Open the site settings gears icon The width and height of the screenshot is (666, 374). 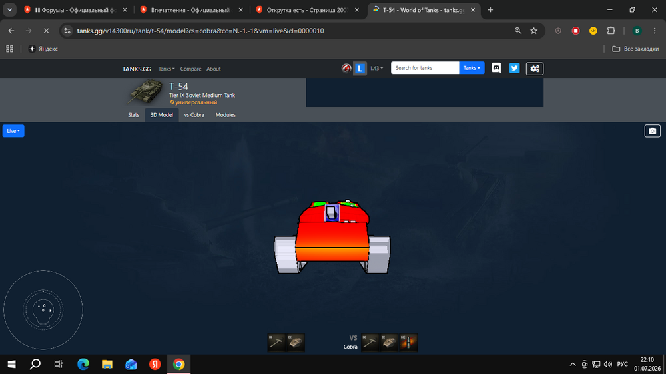coord(534,69)
